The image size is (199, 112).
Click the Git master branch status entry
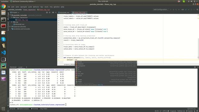(x=189, y=111)
